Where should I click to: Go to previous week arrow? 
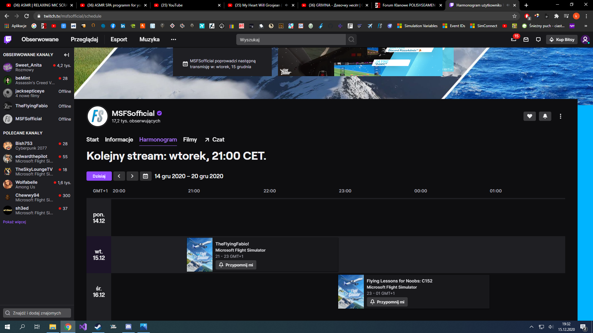(119, 176)
